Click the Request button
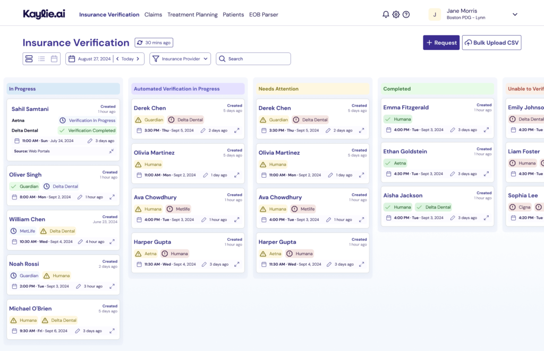Viewport: 544px width, 351px height. (x=441, y=43)
